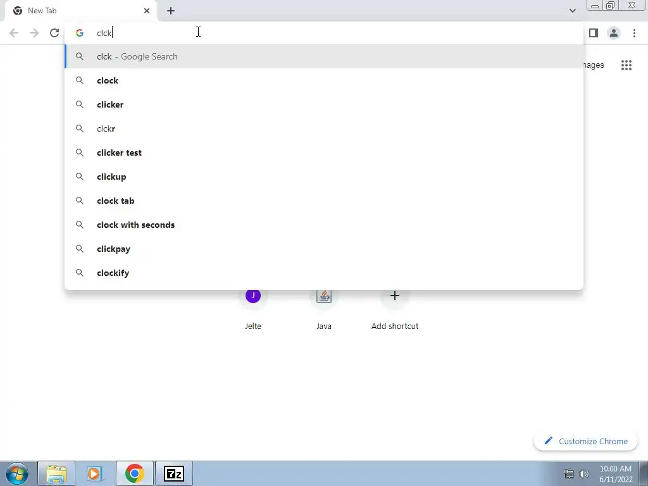Select the 'clickup' suggestion
The width and height of the screenshot is (648, 486).
[324, 177]
